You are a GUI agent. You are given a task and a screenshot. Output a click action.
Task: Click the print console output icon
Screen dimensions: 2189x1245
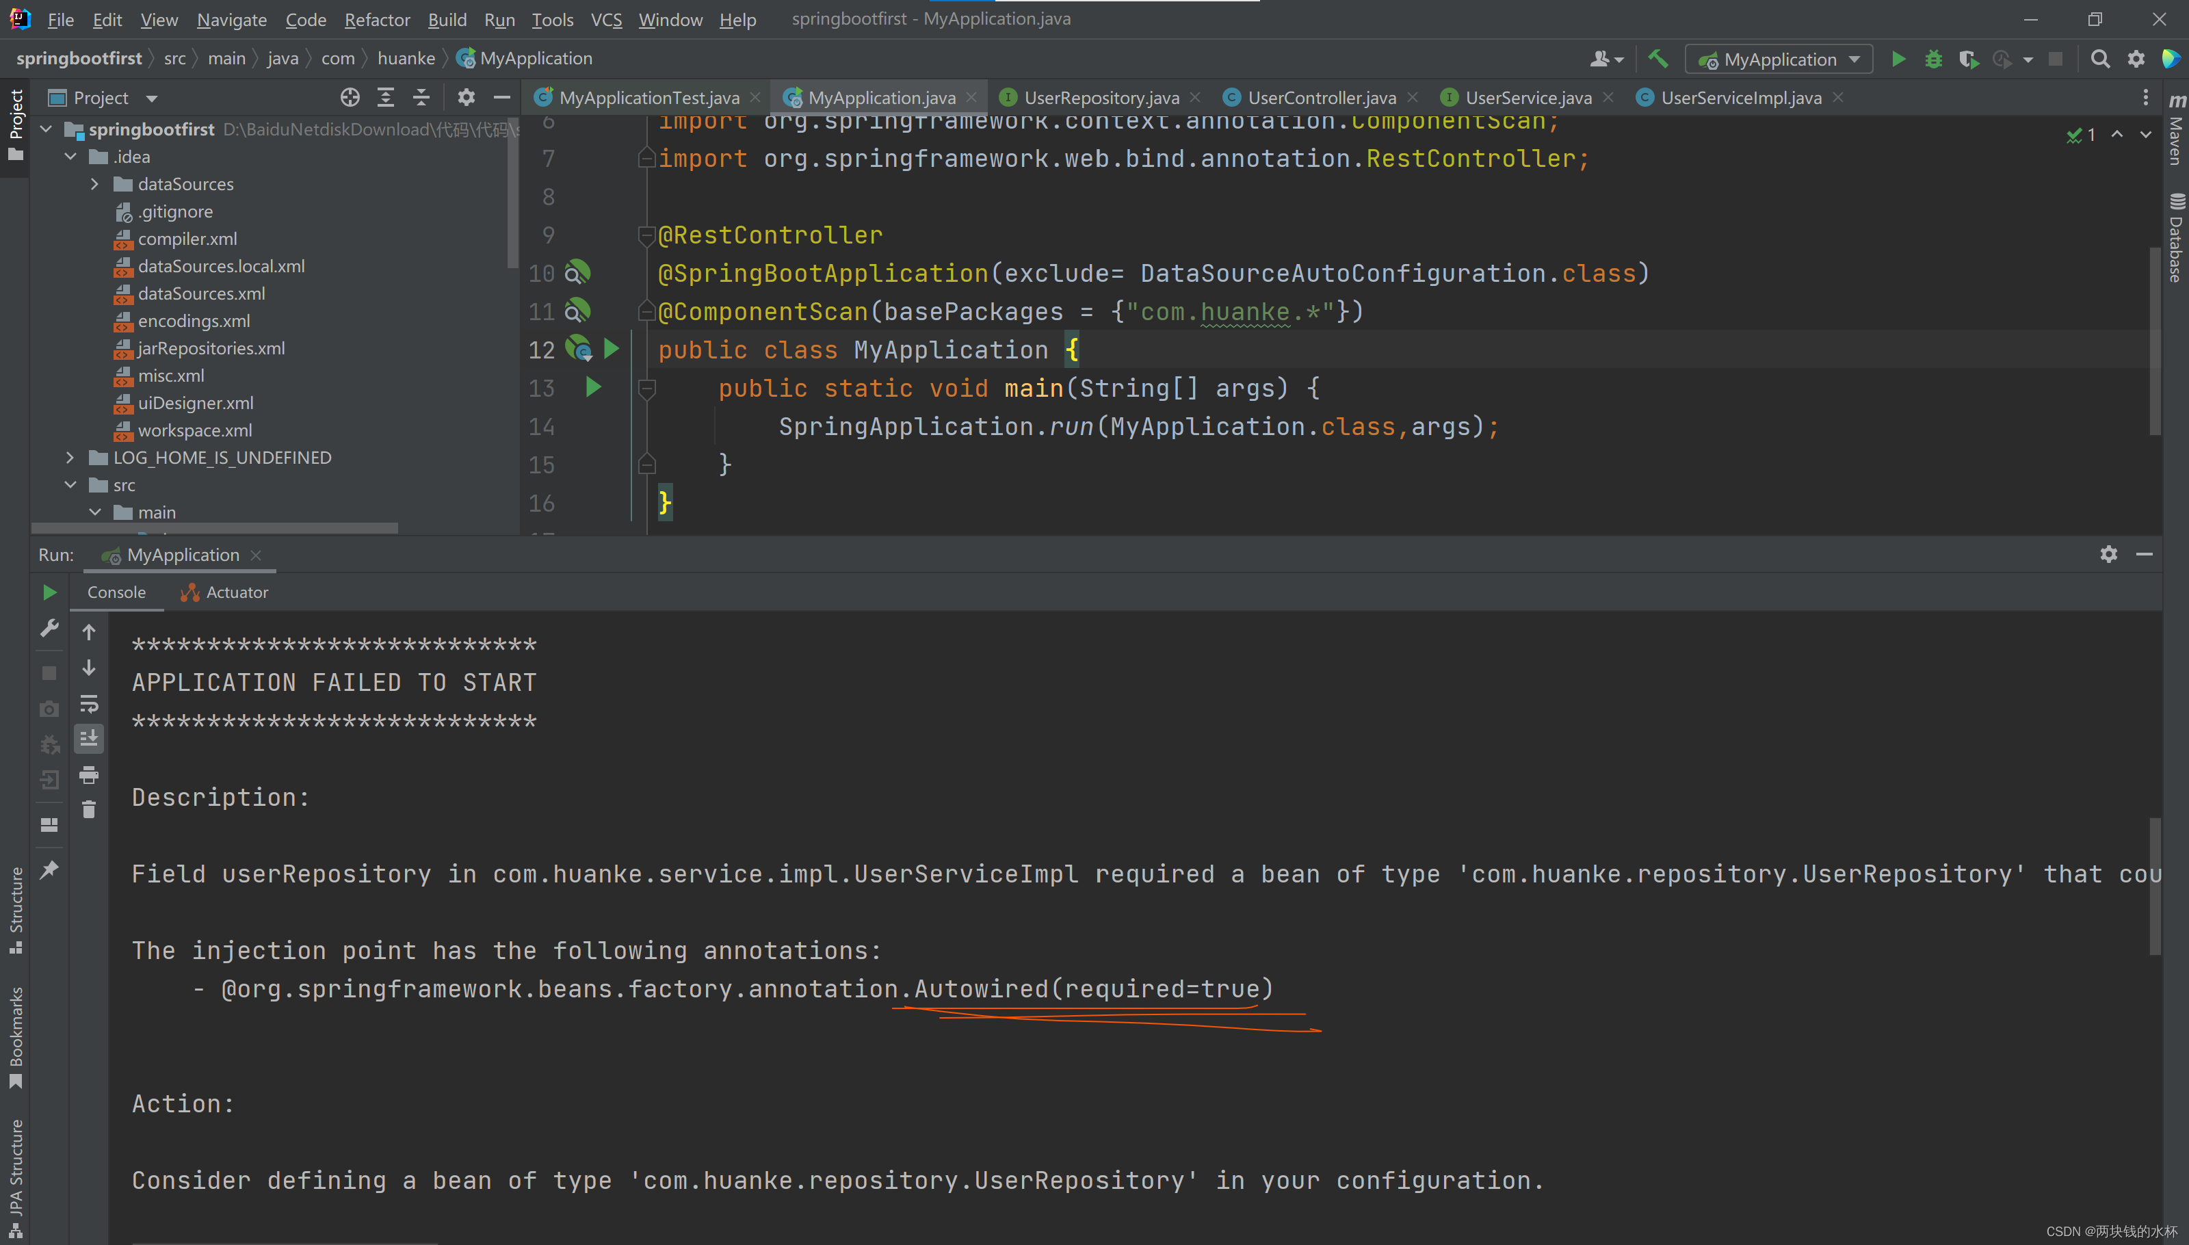pyautogui.click(x=89, y=774)
